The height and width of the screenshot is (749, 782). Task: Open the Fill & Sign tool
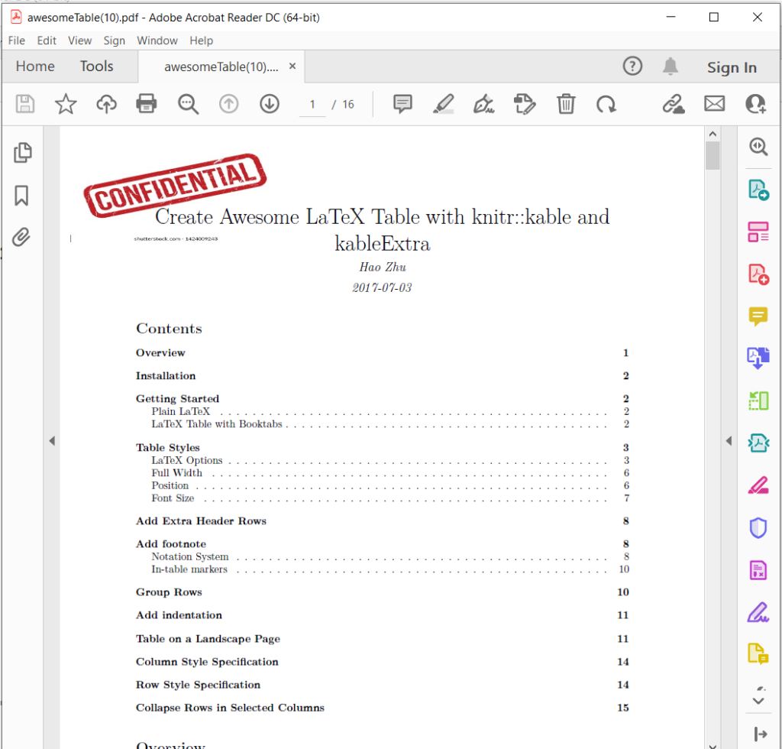coord(483,103)
